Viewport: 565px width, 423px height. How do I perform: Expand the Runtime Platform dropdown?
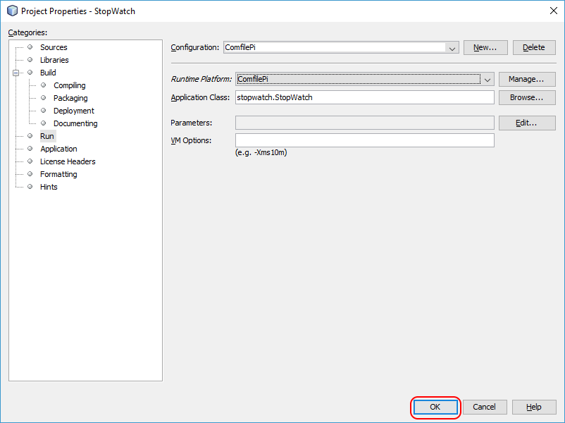(x=488, y=79)
